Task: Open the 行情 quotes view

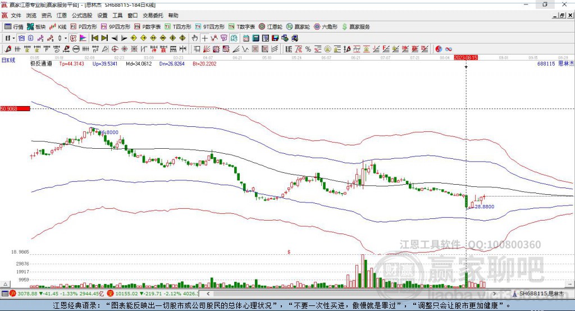Action: pyautogui.click(x=14, y=27)
